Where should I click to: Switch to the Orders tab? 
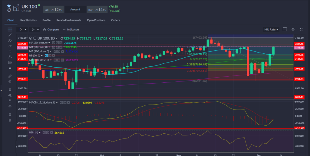(115, 20)
